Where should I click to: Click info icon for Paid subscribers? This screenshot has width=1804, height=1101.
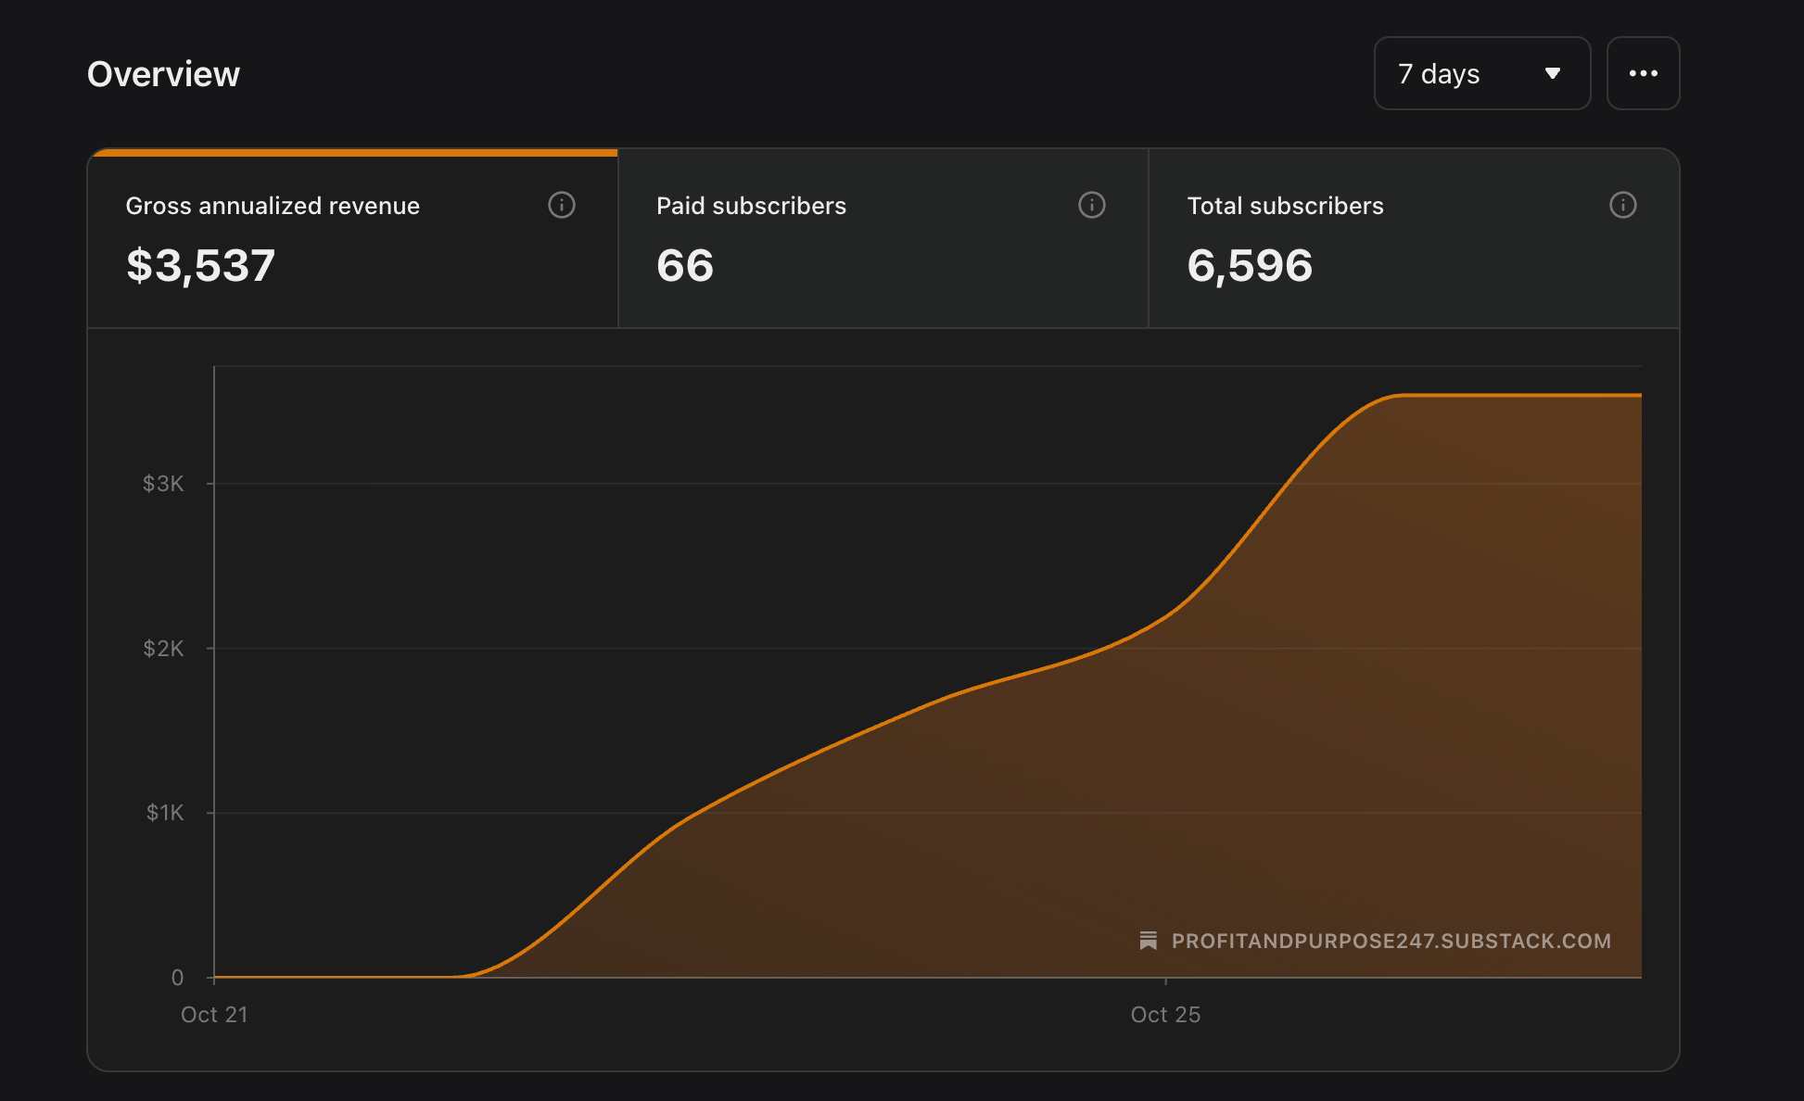pos(1092,205)
